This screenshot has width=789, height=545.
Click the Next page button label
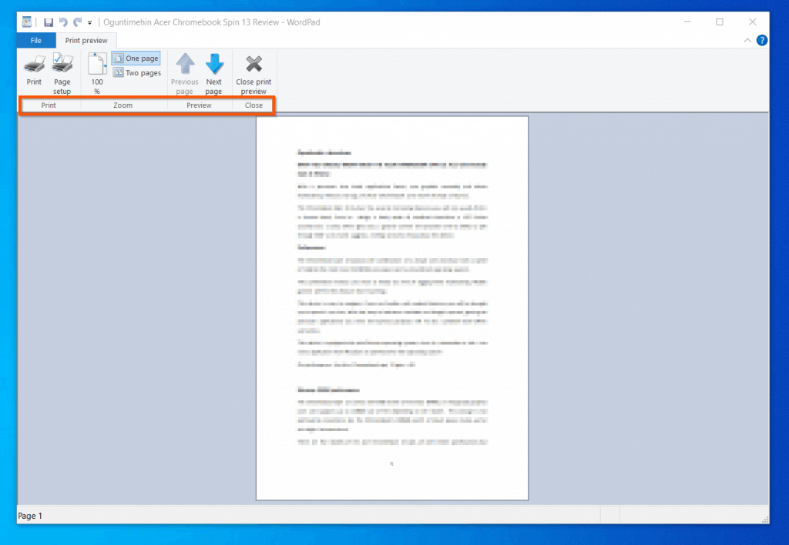(x=214, y=85)
